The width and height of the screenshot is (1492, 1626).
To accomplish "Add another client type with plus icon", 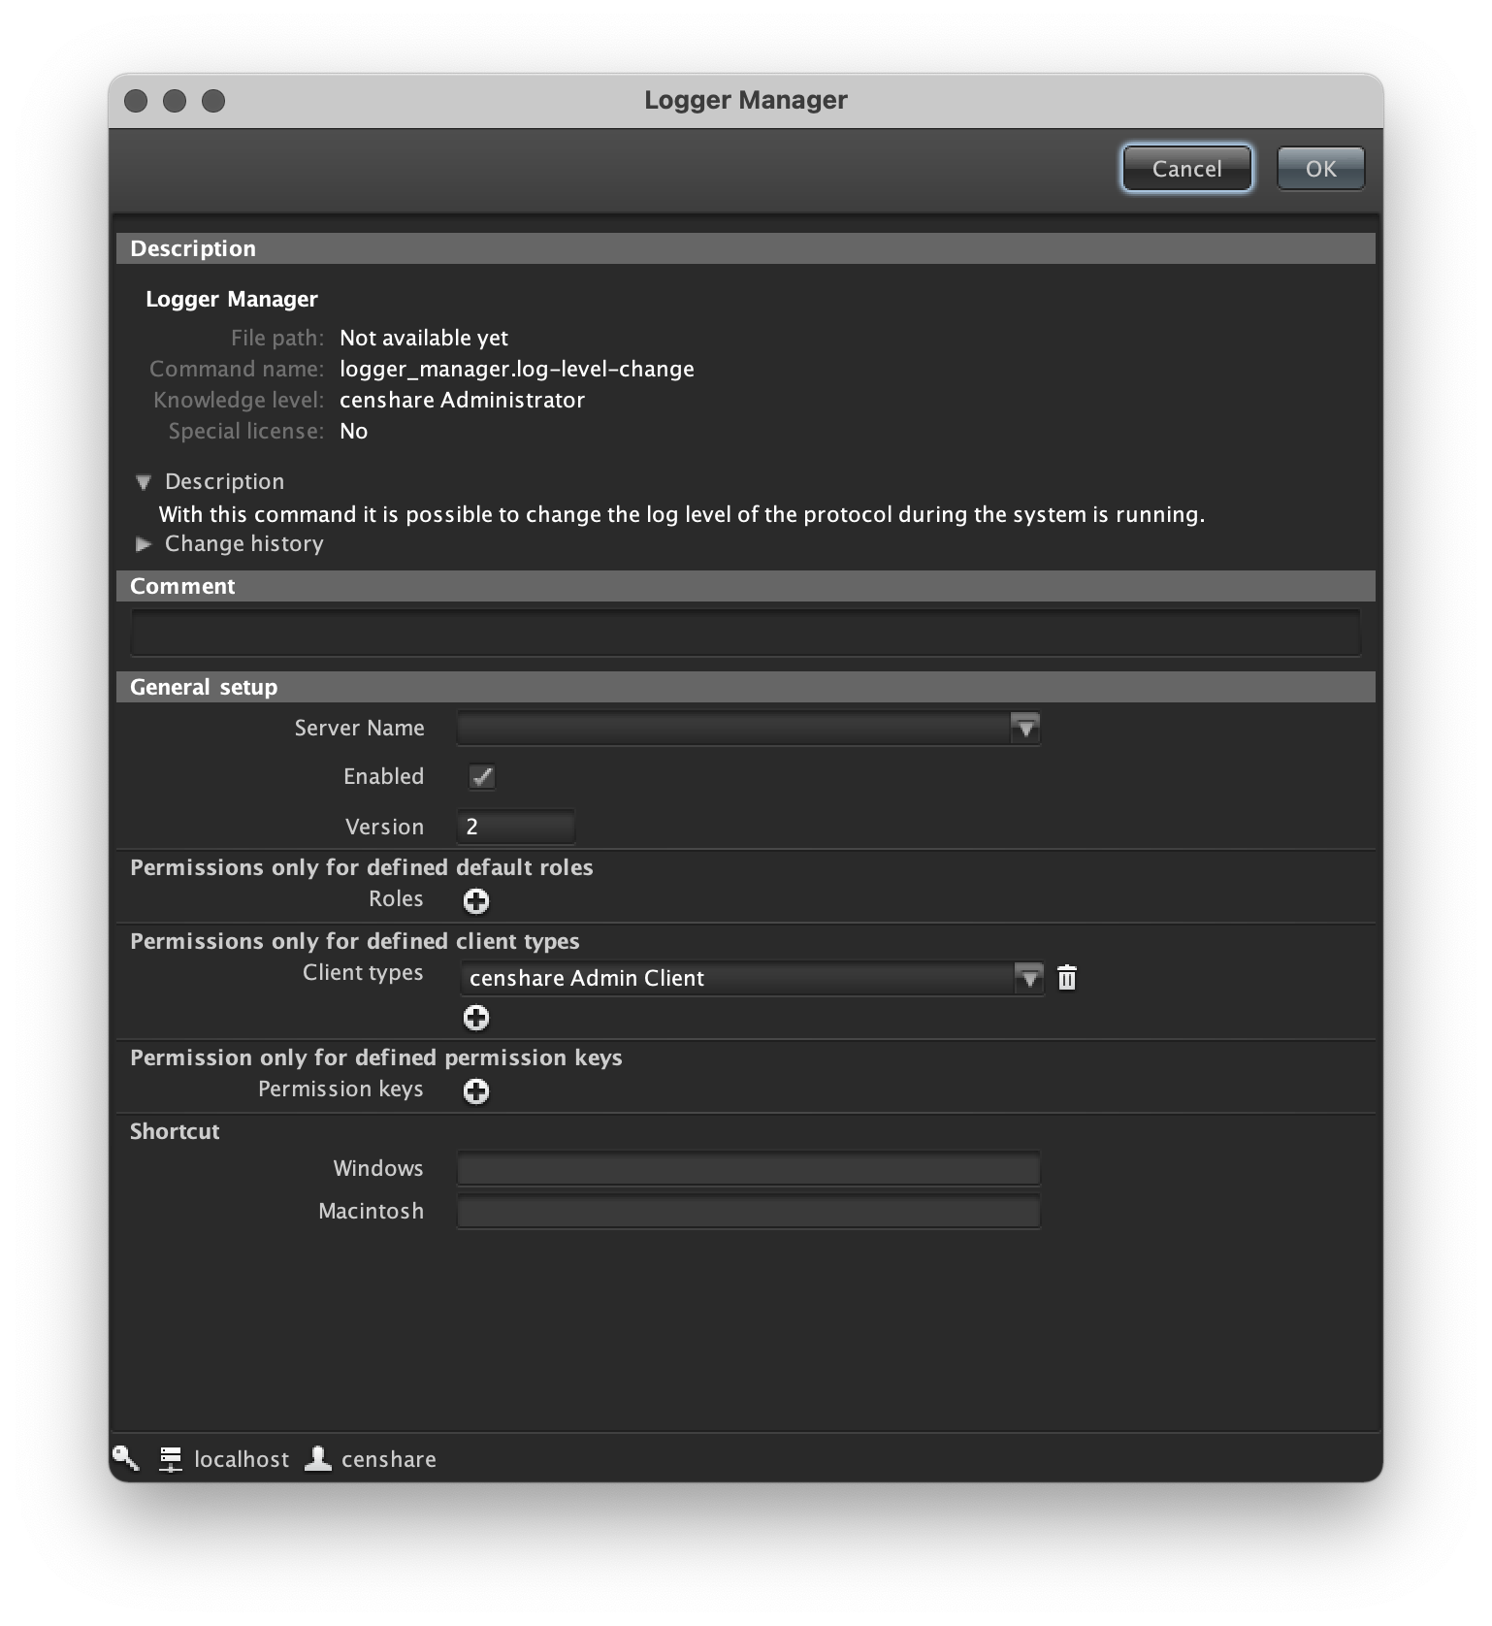I will 475,1018.
